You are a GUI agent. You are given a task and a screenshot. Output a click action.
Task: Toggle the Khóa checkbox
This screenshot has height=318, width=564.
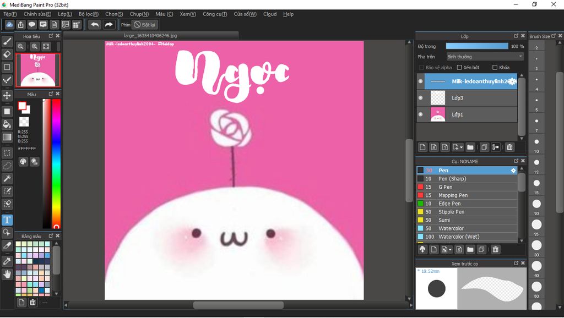pyautogui.click(x=495, y=68)
